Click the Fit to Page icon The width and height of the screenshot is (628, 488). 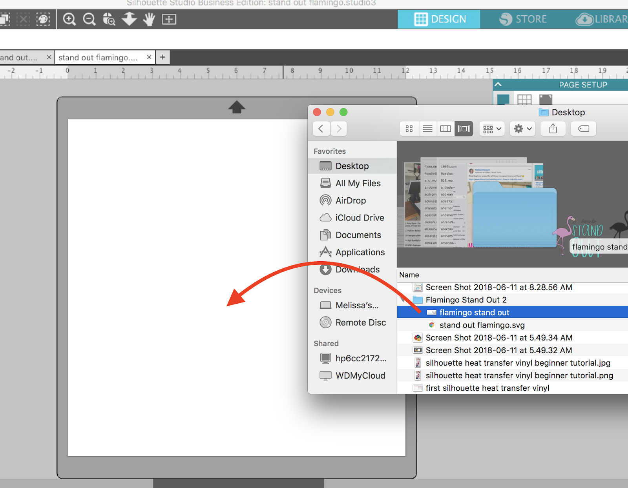coord(129,19)
